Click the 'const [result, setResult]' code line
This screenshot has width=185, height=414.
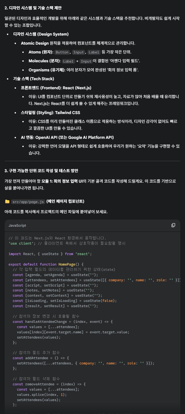(x=55, y=306)
